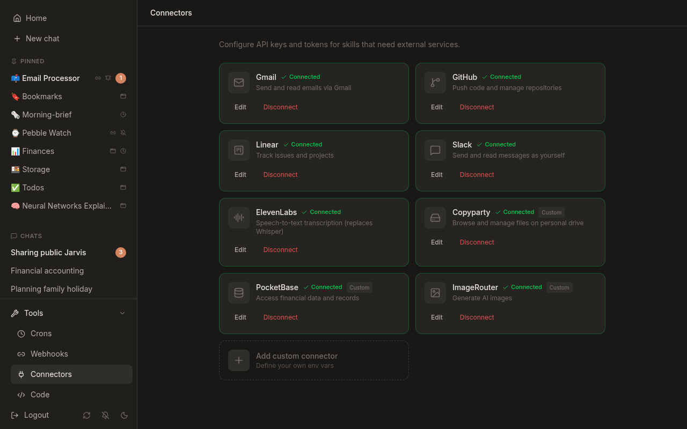Disconnect the ElevenLabs connector
The height and width of the screenshot is (429, 687).
[280, 250]
